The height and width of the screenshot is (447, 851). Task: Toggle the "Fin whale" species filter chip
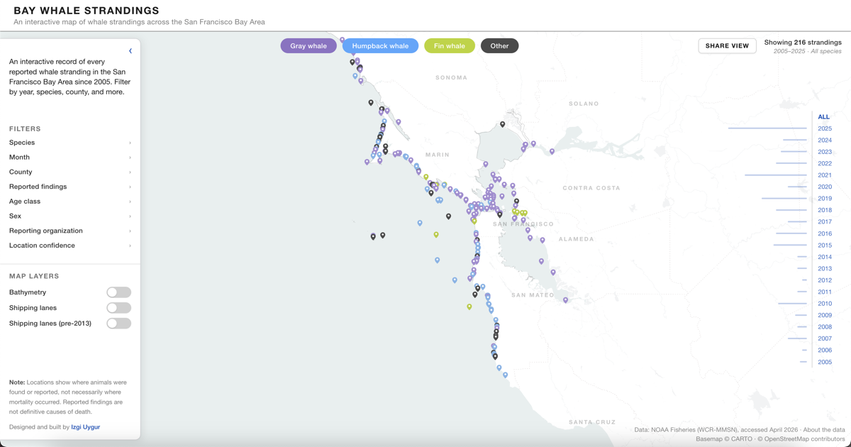449,45
